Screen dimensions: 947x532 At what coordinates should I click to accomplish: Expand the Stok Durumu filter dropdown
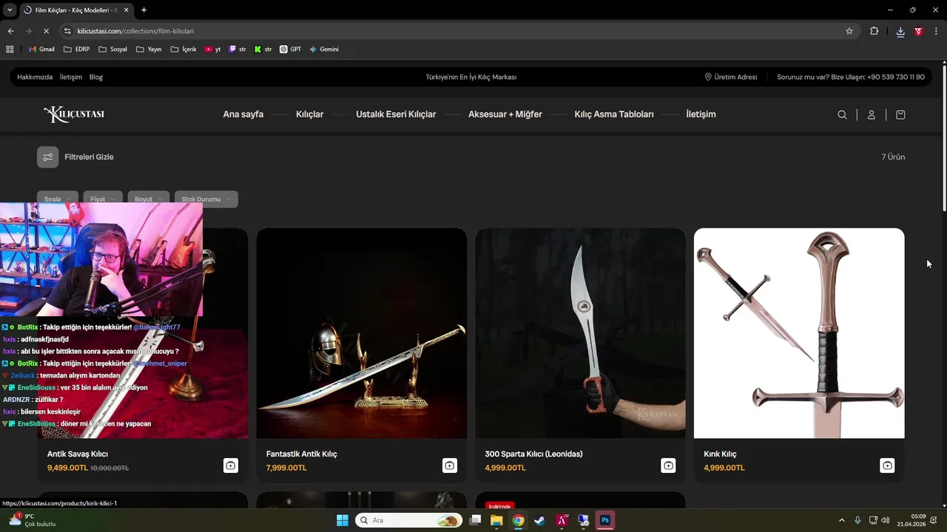tap(206, 199)
